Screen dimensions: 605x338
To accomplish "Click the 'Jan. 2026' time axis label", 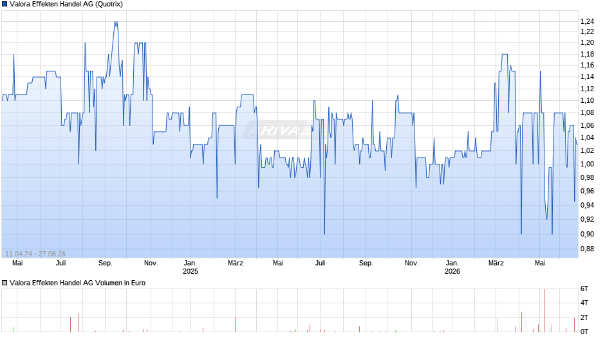I will click(x=452, y=267).
